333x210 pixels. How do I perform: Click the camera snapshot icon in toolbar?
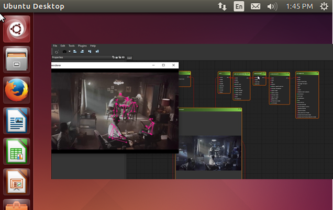click(x=64, y=52)
